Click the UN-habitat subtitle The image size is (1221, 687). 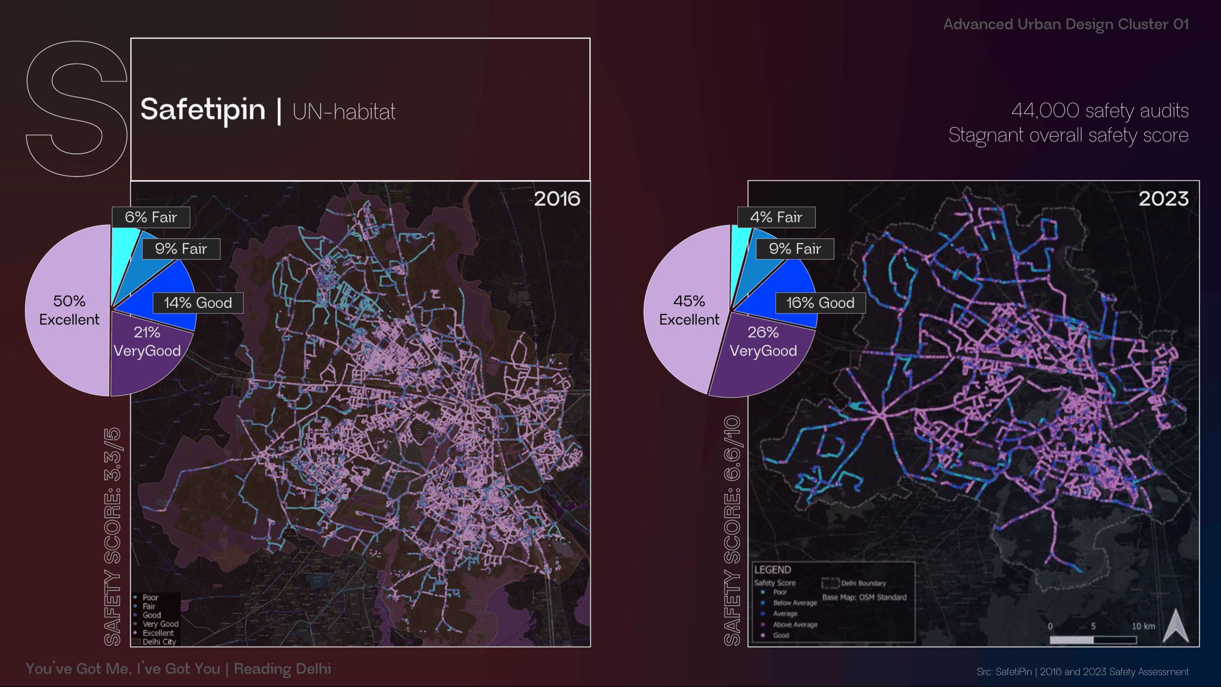[344, 112]
